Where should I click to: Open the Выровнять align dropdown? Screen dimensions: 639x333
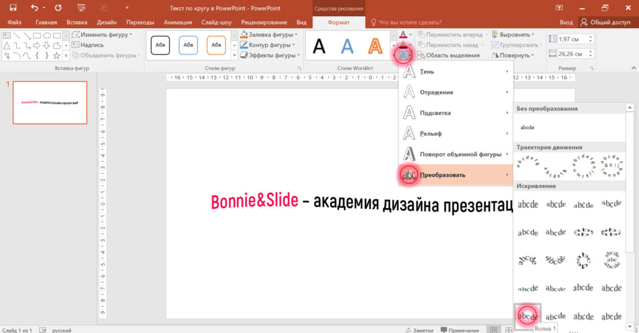click(x=513, y=34)
